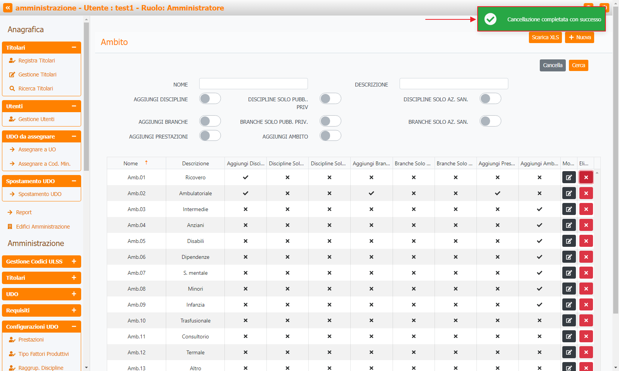619x371 pixels.
Task: Click the double-chevron collapse sidebar icon
Action: point(8,8)
